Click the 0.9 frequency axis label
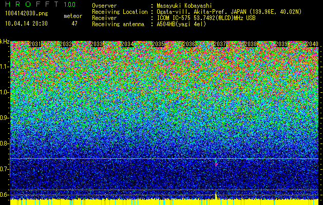The image size is (323, 205). tap(4, 118)
